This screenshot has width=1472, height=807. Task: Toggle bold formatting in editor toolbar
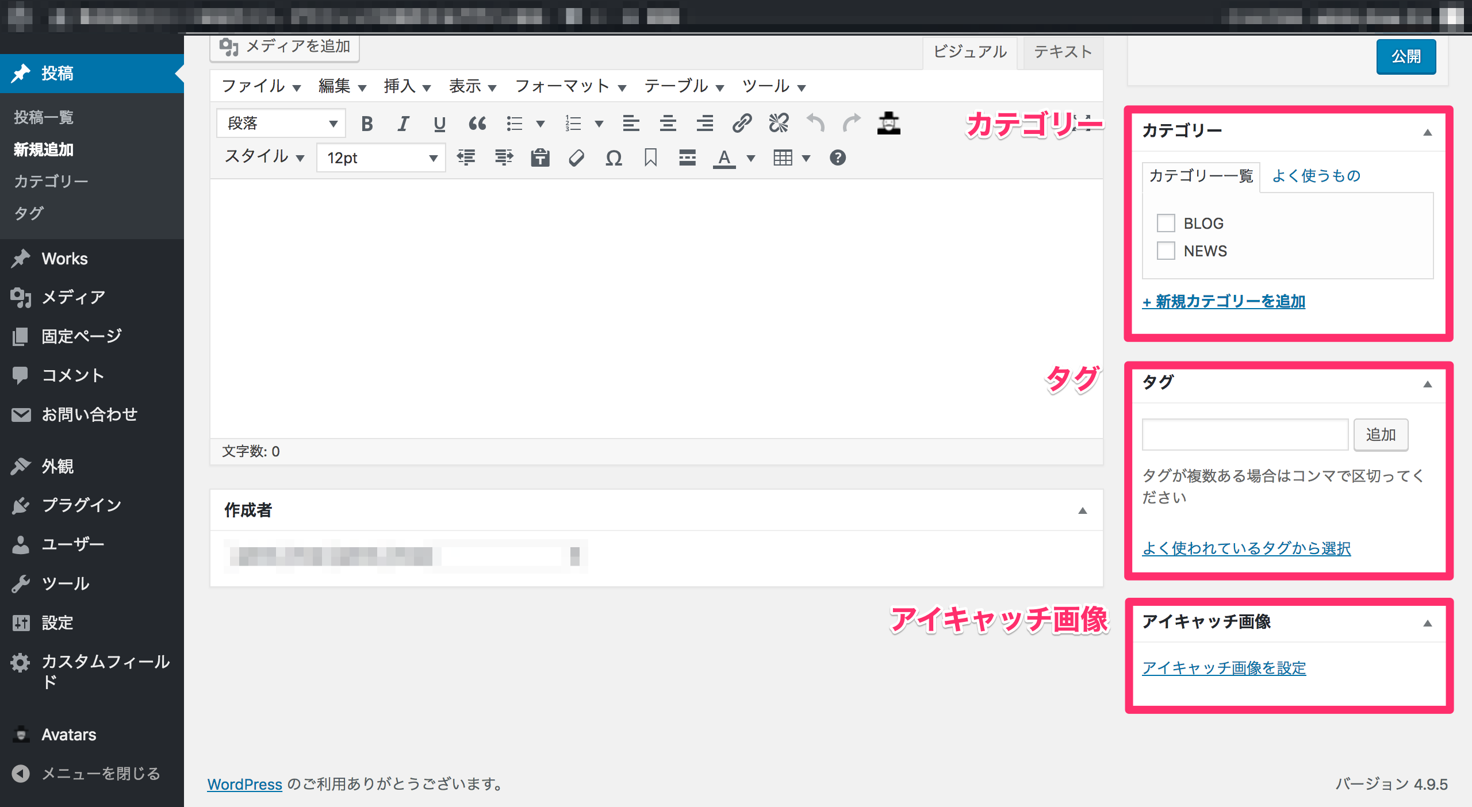click(x=367, y=124)
